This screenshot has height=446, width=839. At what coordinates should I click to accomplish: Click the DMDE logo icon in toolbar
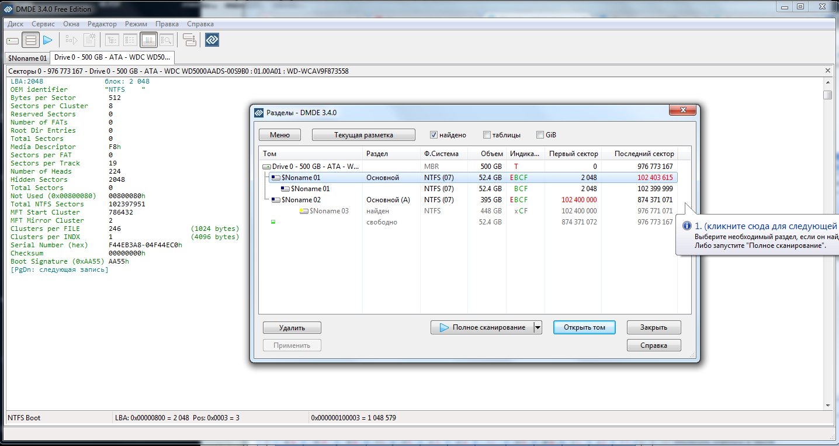click(212, 40)
